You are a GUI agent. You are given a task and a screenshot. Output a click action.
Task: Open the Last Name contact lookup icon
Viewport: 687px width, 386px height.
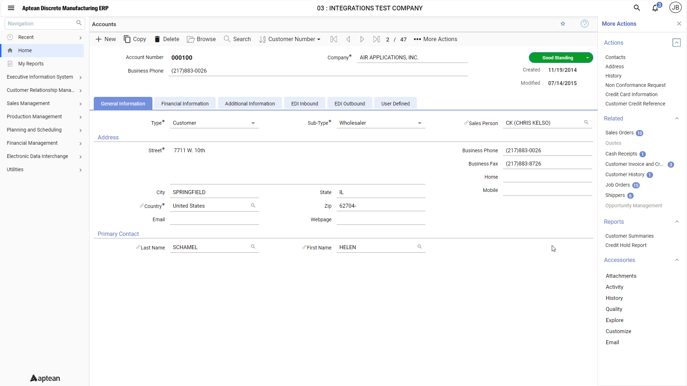(253, 246)
